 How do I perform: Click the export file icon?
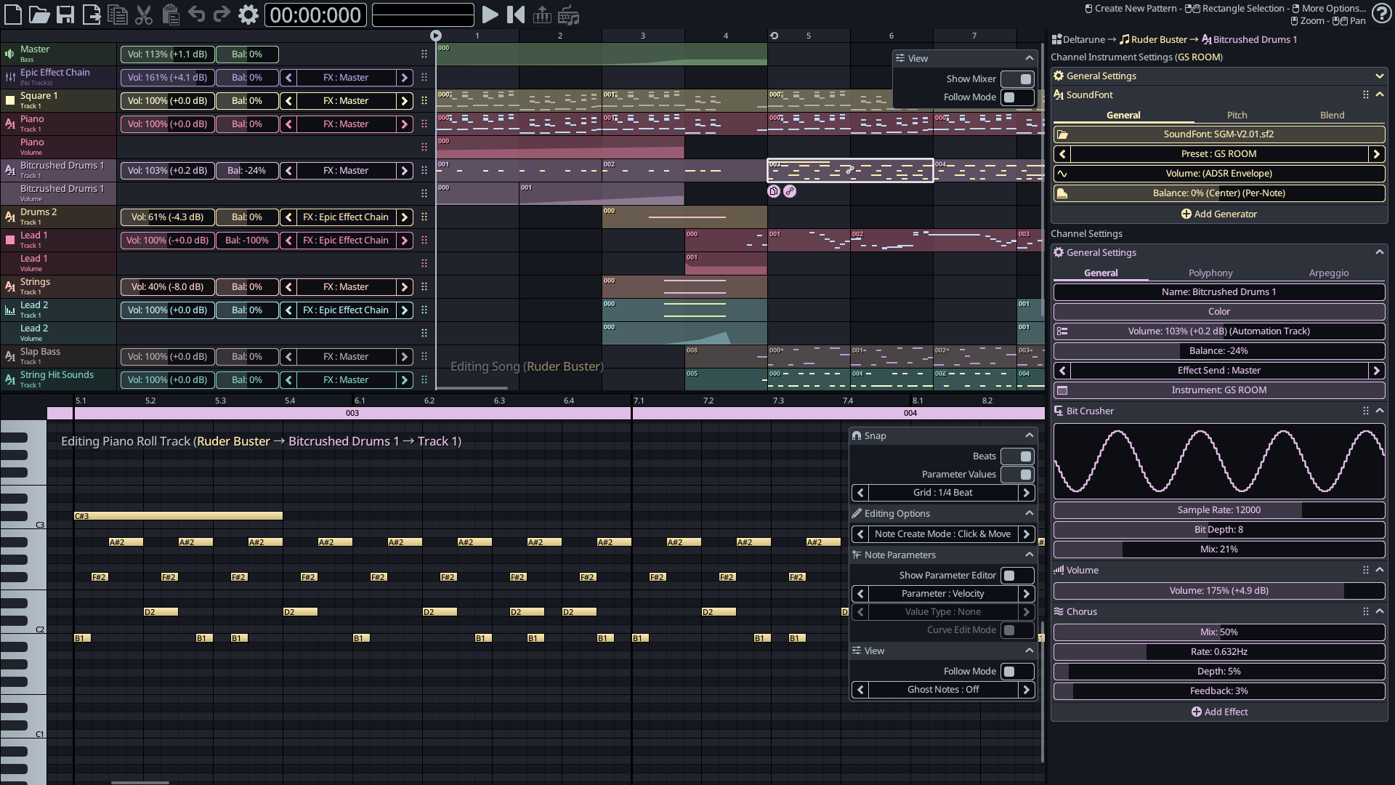92,15
